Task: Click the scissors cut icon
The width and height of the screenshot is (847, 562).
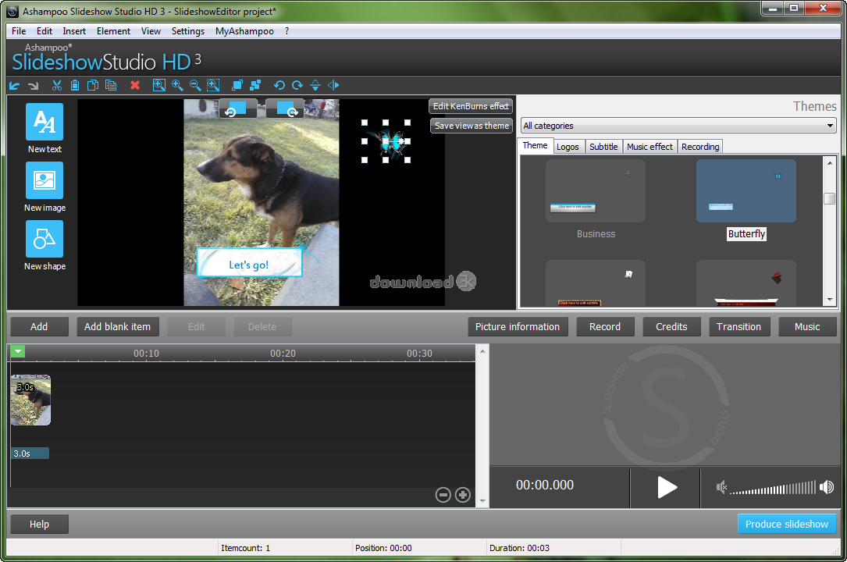Action: [57, 85]
